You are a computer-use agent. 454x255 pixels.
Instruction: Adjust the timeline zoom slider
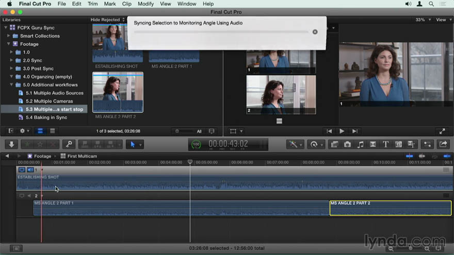point(411,248)
